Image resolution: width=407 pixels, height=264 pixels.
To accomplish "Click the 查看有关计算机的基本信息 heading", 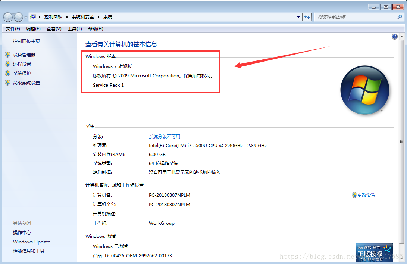I will coord(121,44).
